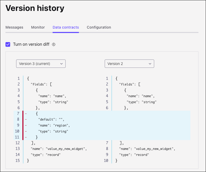The height and width of the screenshot is (172, 206).
Task: Click the "Turn on version diff" label text
Action: (31, 44)
